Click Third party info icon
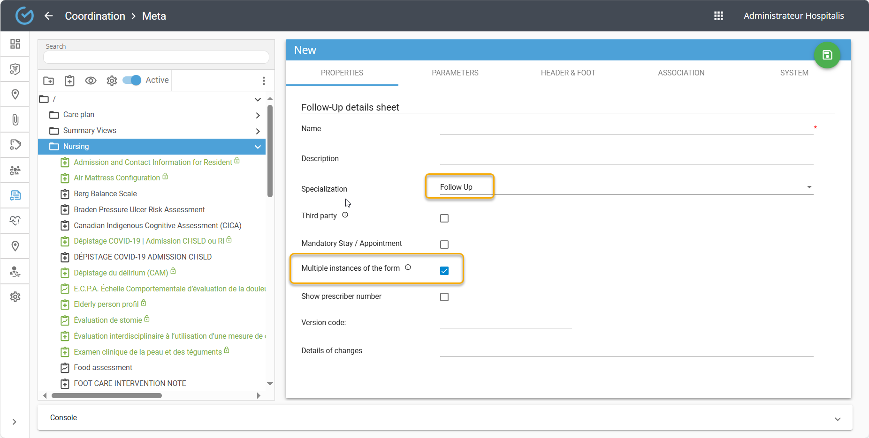 click(345, 215)
